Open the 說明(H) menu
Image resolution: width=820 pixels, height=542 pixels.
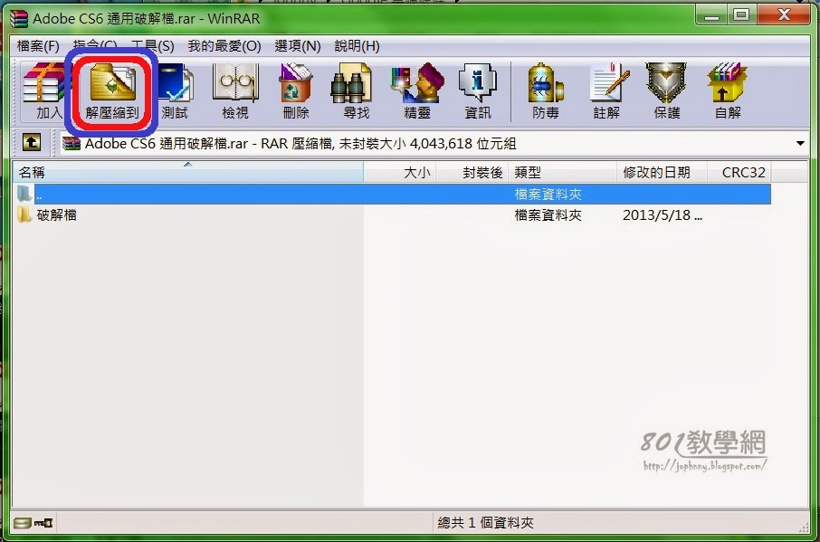[357, 46]
